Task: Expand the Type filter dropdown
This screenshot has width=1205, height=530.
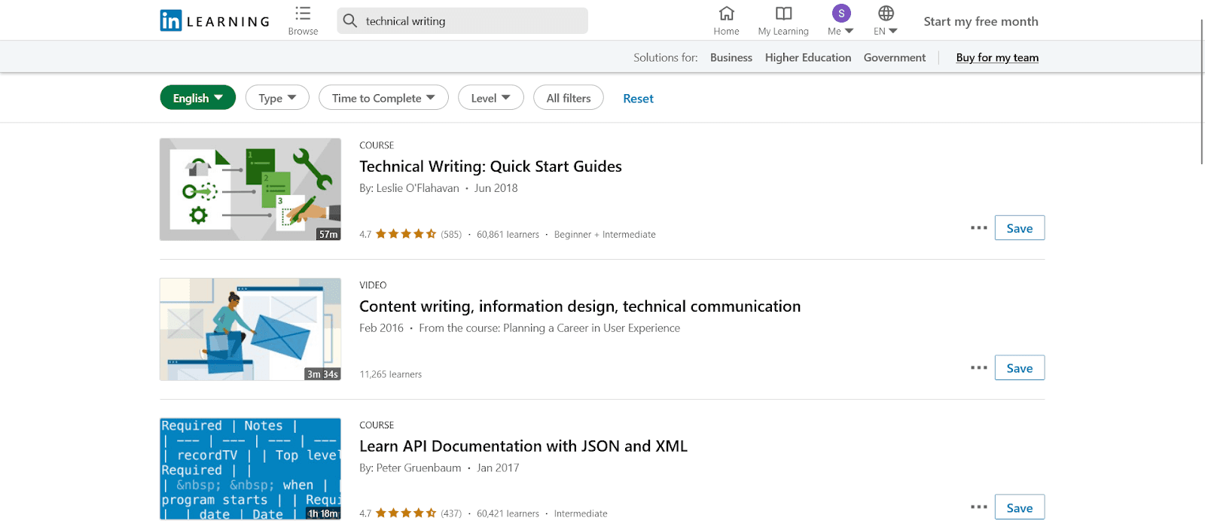Action: [277, 98]
